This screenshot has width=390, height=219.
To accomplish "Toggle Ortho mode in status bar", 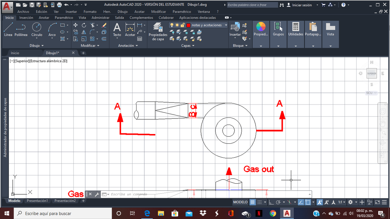I will pyautogui.click(x=271, y=202).
